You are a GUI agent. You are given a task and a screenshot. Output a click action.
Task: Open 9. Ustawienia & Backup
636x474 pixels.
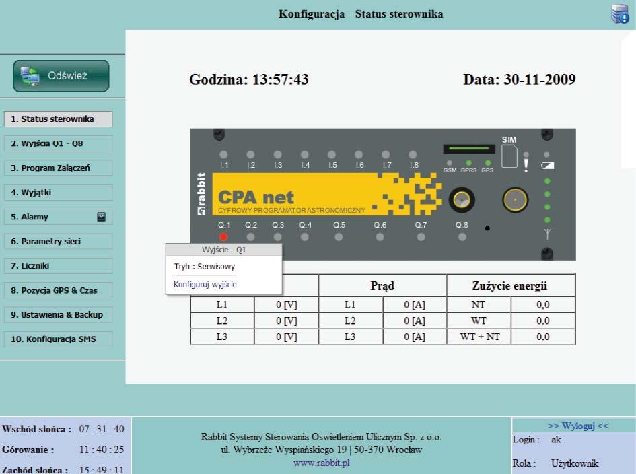[58, 314]
